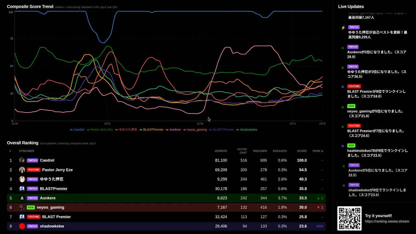Open the ranking.wwww.stream link
The image size is (416, 234).
click(387, 221)
